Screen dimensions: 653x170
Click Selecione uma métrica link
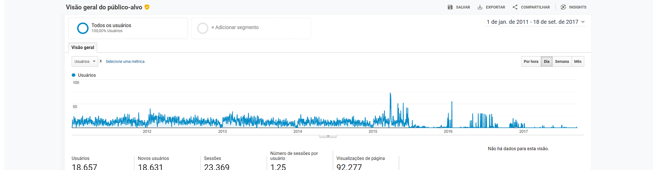125,62
